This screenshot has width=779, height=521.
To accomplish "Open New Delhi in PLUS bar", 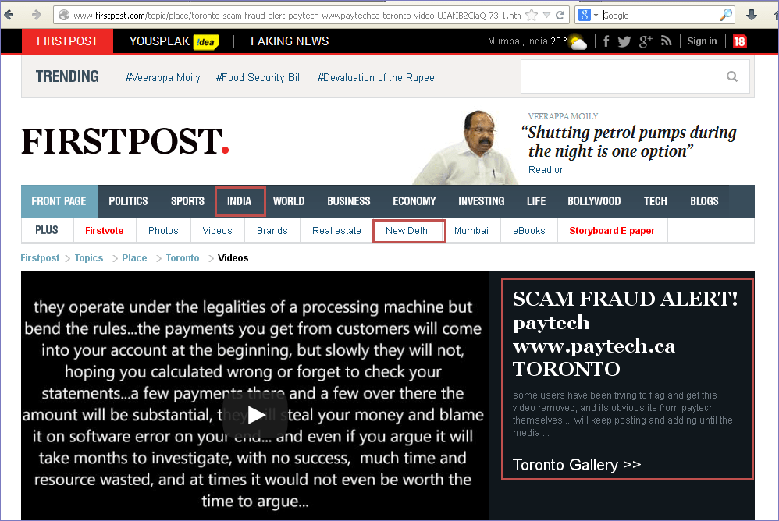I will [408, 231].
